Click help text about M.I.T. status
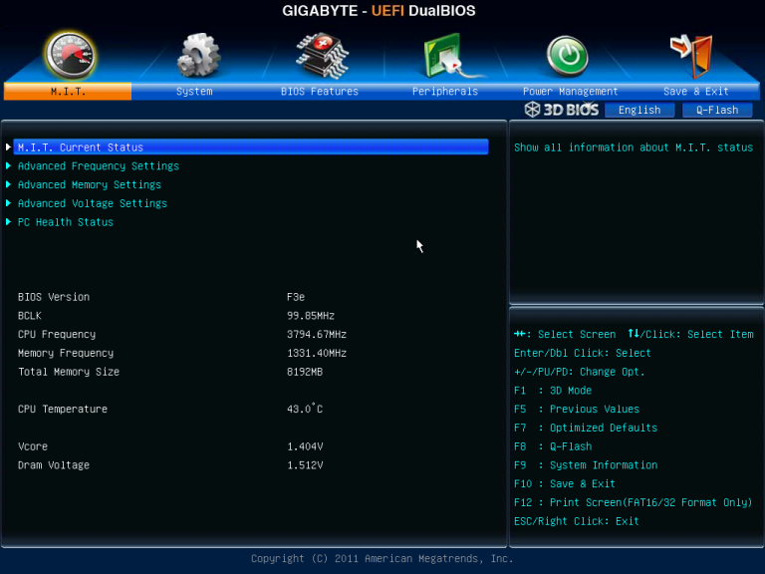765x574 pixels. tap(634, 147)
